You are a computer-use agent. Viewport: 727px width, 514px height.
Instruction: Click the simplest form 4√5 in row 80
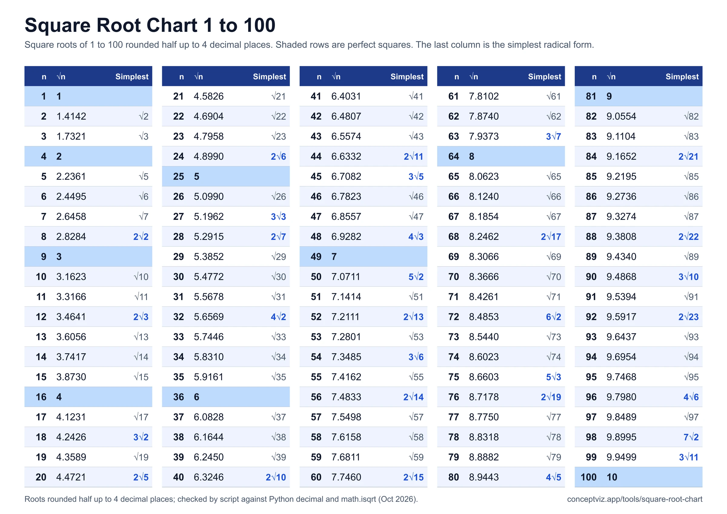click(553, 477)
